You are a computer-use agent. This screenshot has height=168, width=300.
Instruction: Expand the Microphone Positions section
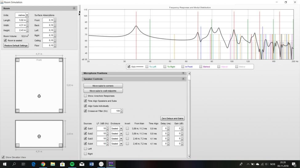coord(183,73)
